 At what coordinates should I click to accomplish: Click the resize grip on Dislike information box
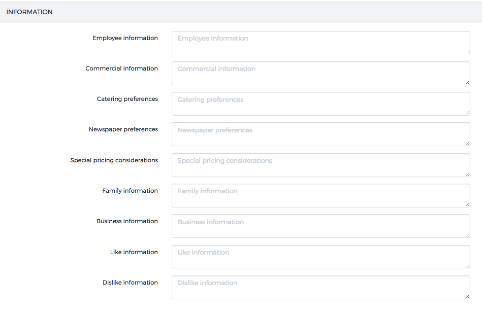[x=467, y=296]
